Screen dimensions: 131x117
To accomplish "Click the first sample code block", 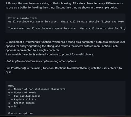I will click(65, 23).
